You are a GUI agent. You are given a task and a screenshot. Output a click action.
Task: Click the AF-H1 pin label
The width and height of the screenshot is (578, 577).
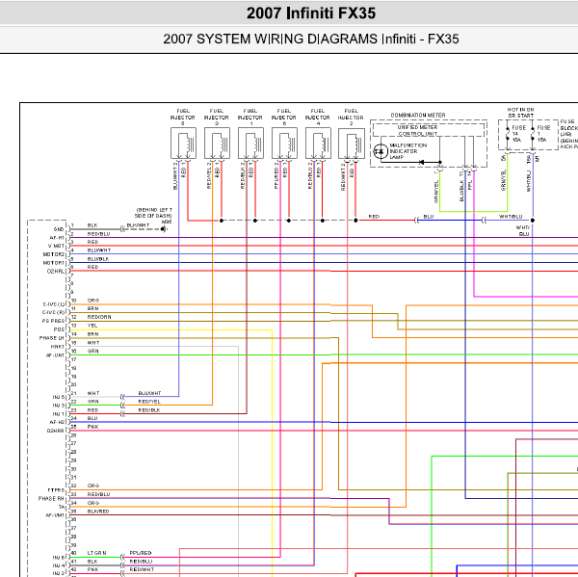click(57, 238)
